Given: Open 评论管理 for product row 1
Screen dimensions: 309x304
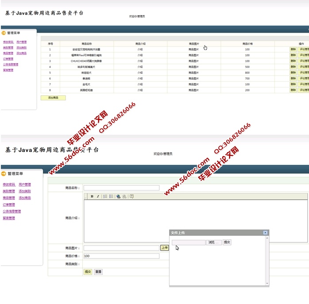Looking at the screenshot, I should coord(304,49).
